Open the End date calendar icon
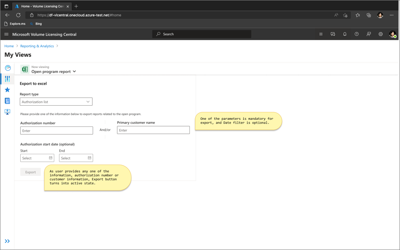Image resolution: width=400 pixels, height=250 pixels. [90, 158]
